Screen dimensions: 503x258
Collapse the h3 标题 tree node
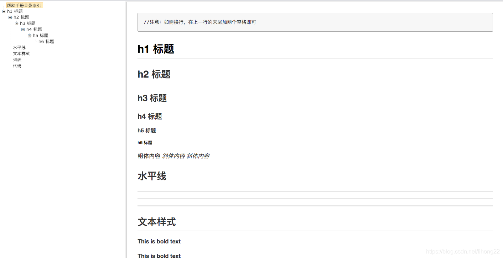[x=16, y=23]
